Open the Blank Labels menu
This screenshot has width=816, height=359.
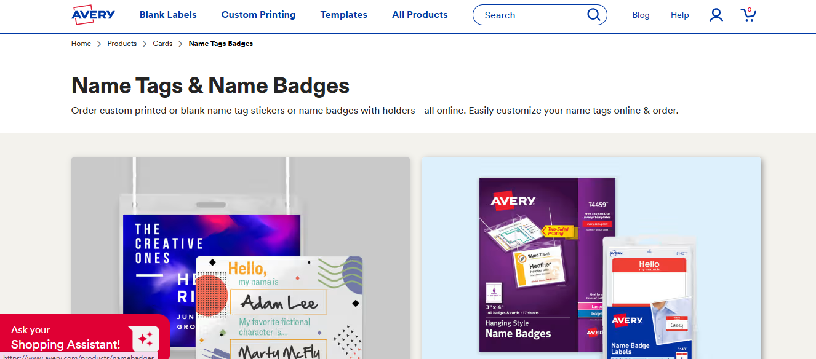coord(168,15)
